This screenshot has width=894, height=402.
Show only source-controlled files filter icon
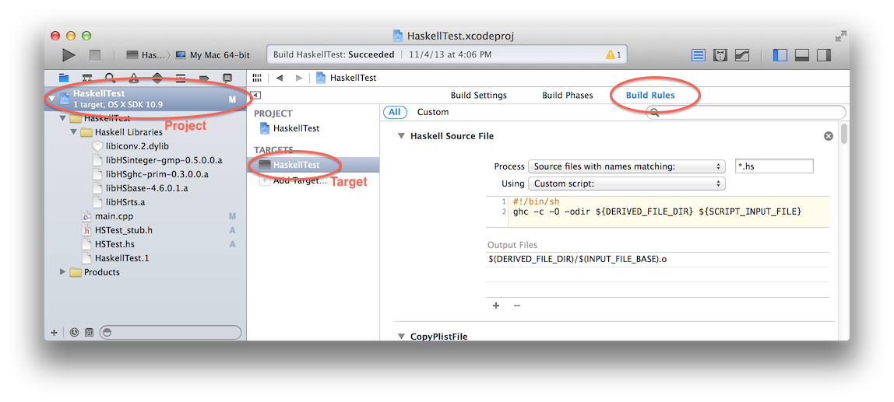tap(89, 333)
